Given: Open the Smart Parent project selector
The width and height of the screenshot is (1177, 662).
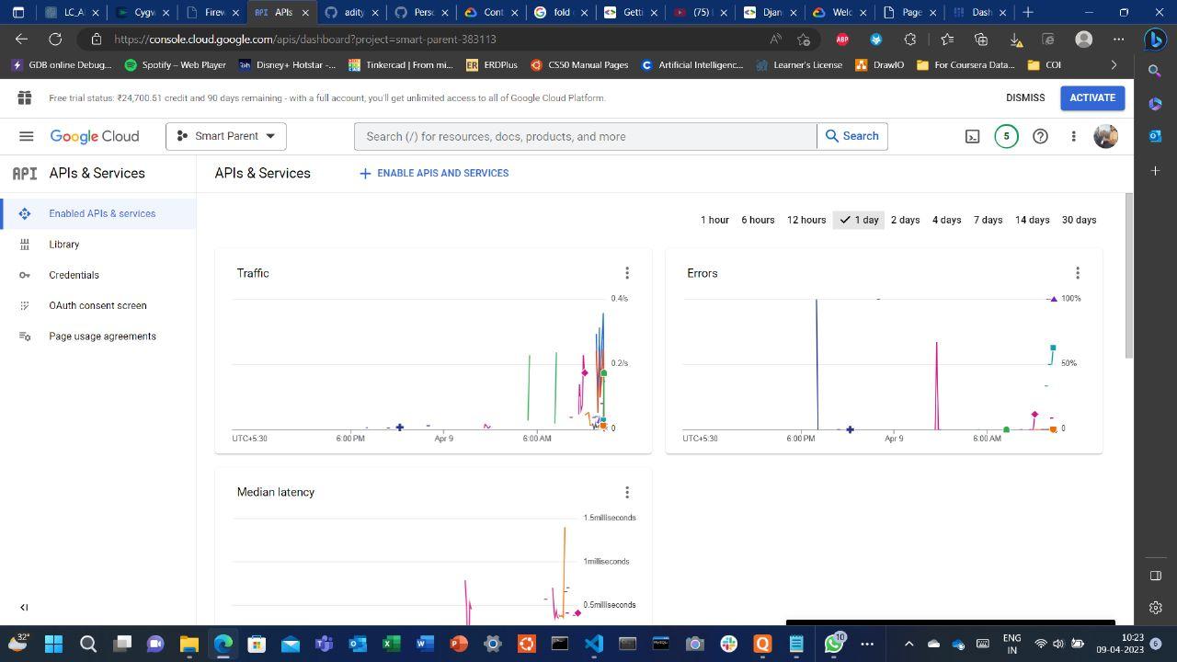Looking at the screenshot, I should [226, 136].
